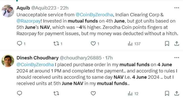Open @CoinByZerodha mention in Aquib's tweet
Image resolution: width=183 pixels, height=98 pixels.
pyautogui.click(x=94, y=15)
